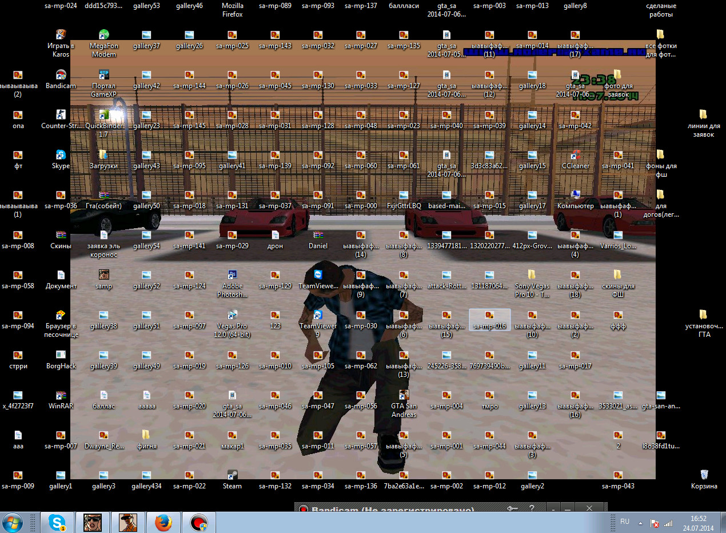Select the Counter-Strike desktop shortcut
Viewport: 726px width, 533px height.
(x=61, y=119)
